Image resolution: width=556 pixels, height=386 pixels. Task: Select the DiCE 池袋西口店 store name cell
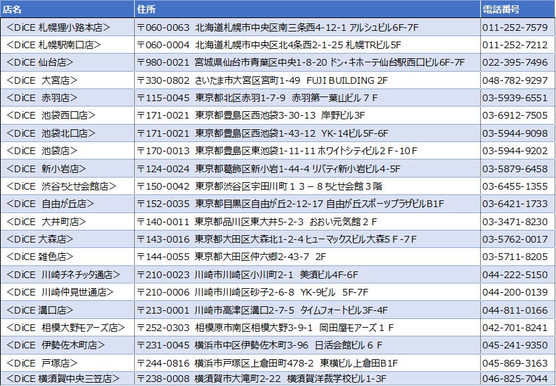coord(67,115)
